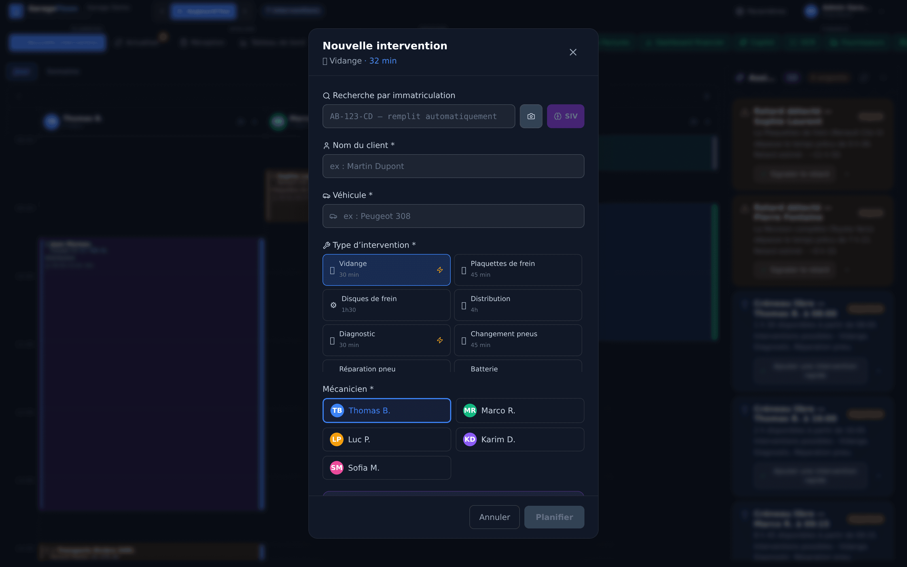
Task: Assign mechanic Karim D.
Action: tap(520, 439)
